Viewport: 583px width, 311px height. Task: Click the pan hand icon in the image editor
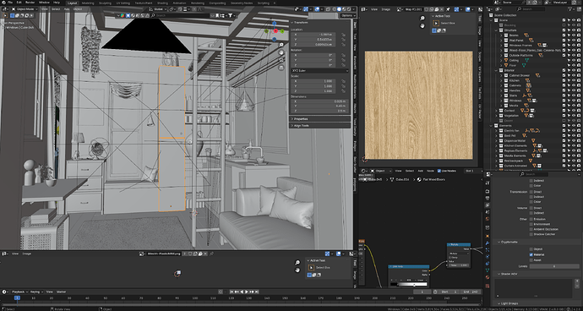422,25
